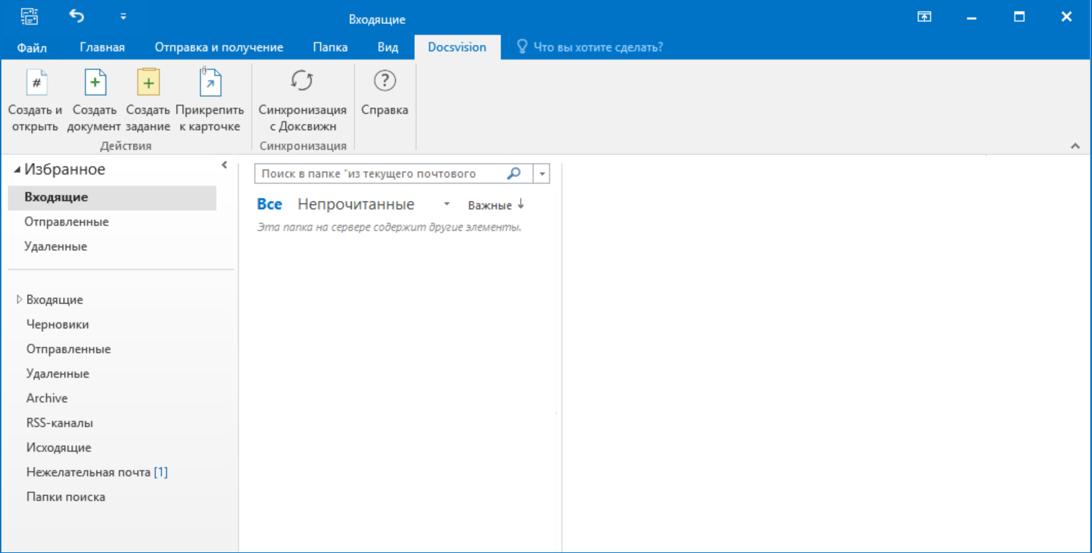Show Все messages filter
The image size is (1092, 553).
[270, 204]
